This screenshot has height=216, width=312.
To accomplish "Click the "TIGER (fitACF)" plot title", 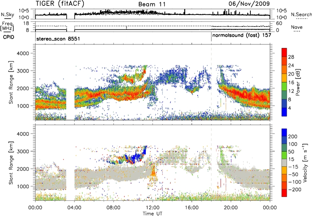I will click(x=60, y=4).
